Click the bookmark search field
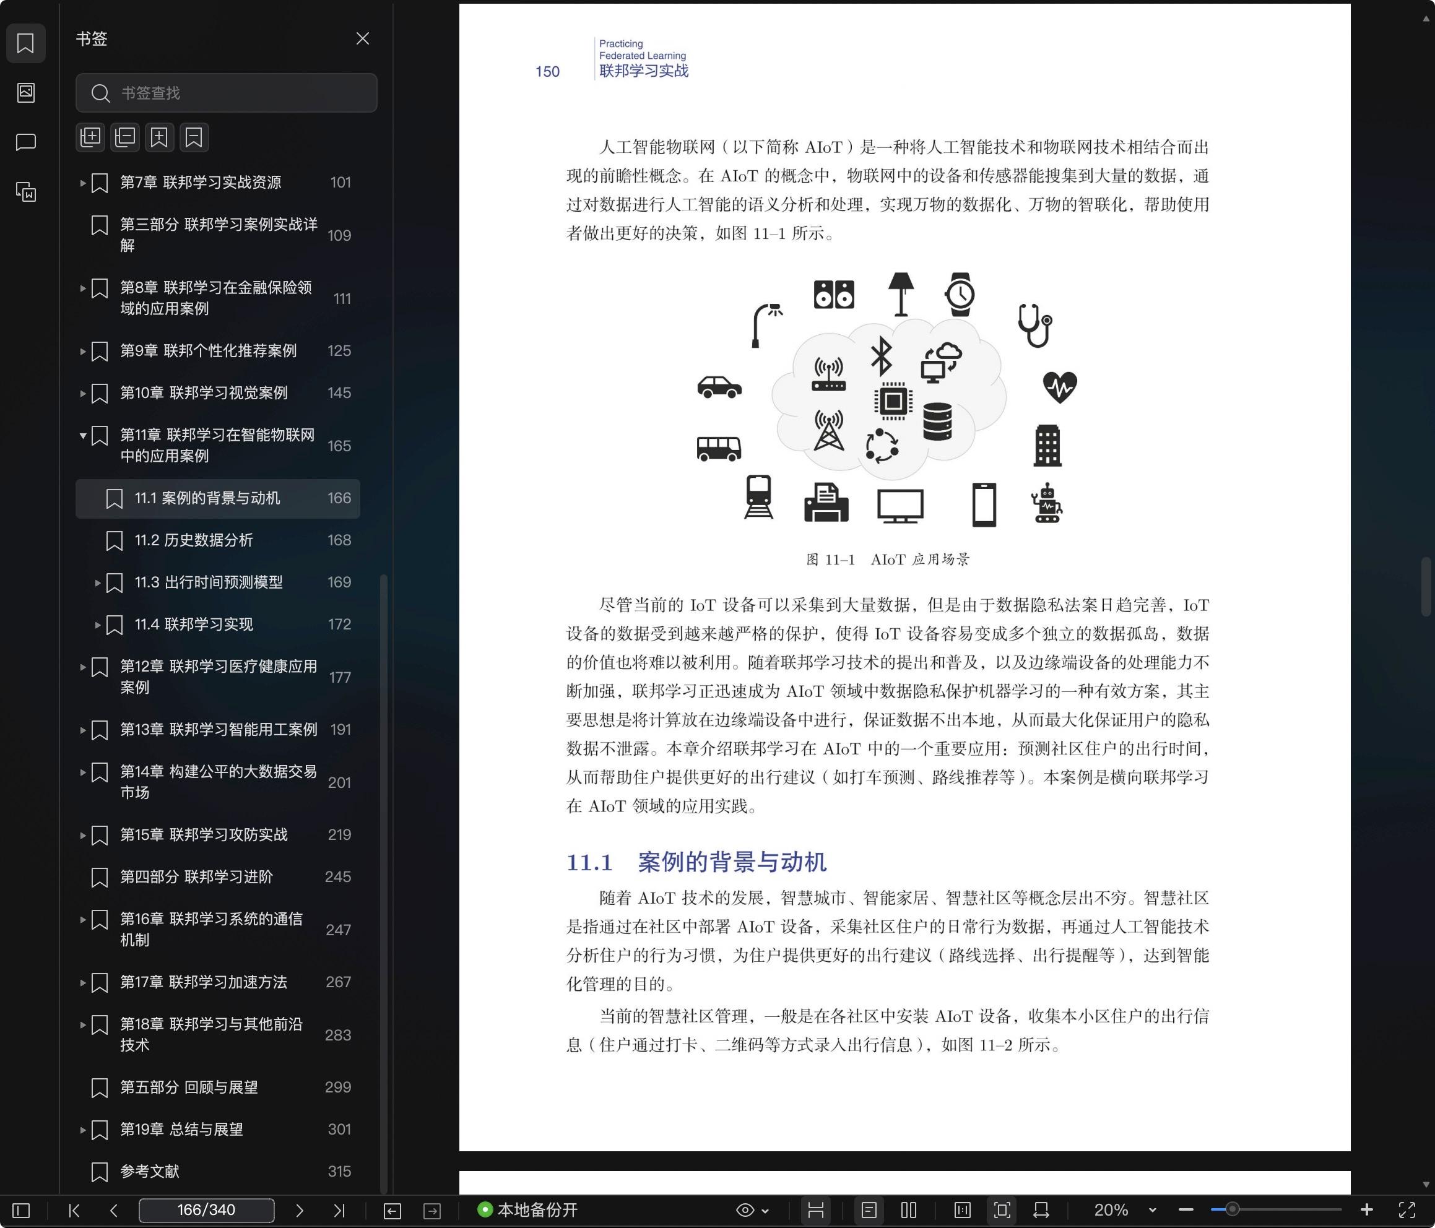 click(227, 93)
